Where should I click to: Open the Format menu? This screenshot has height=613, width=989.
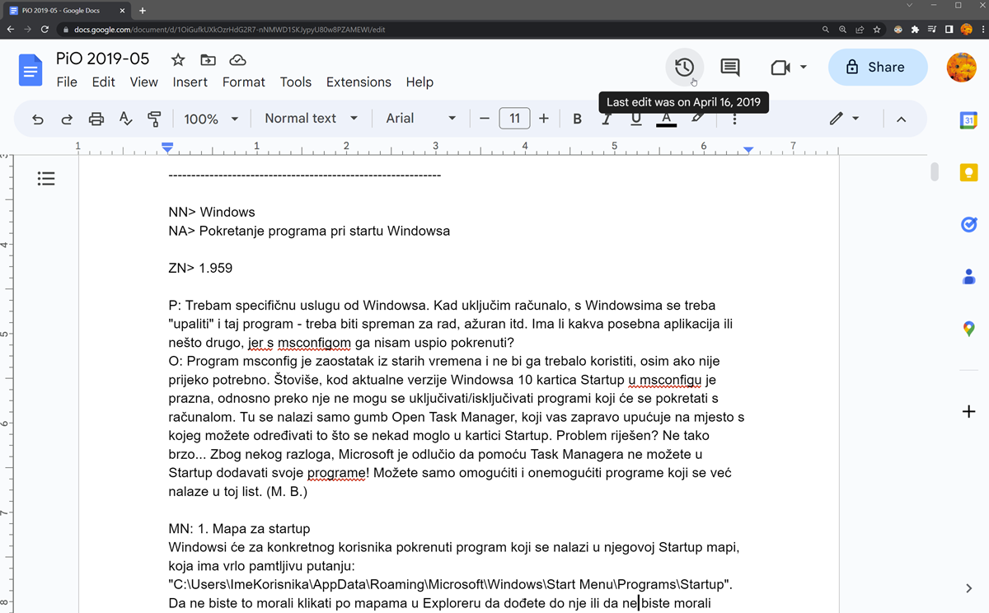244,82
